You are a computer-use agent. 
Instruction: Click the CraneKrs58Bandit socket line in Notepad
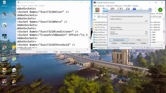pos(52,35)
